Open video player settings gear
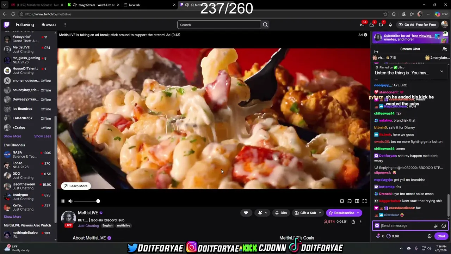This screenshot has height=254, width=451. coord(342,201)
